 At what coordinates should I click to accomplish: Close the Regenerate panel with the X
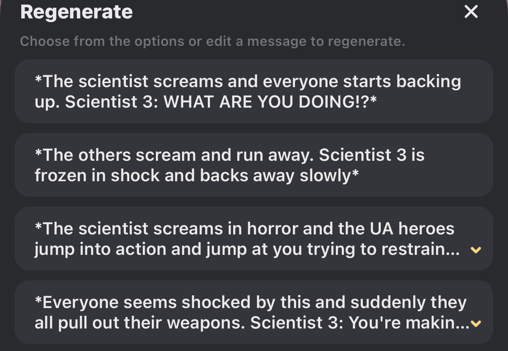coord(471,12)
